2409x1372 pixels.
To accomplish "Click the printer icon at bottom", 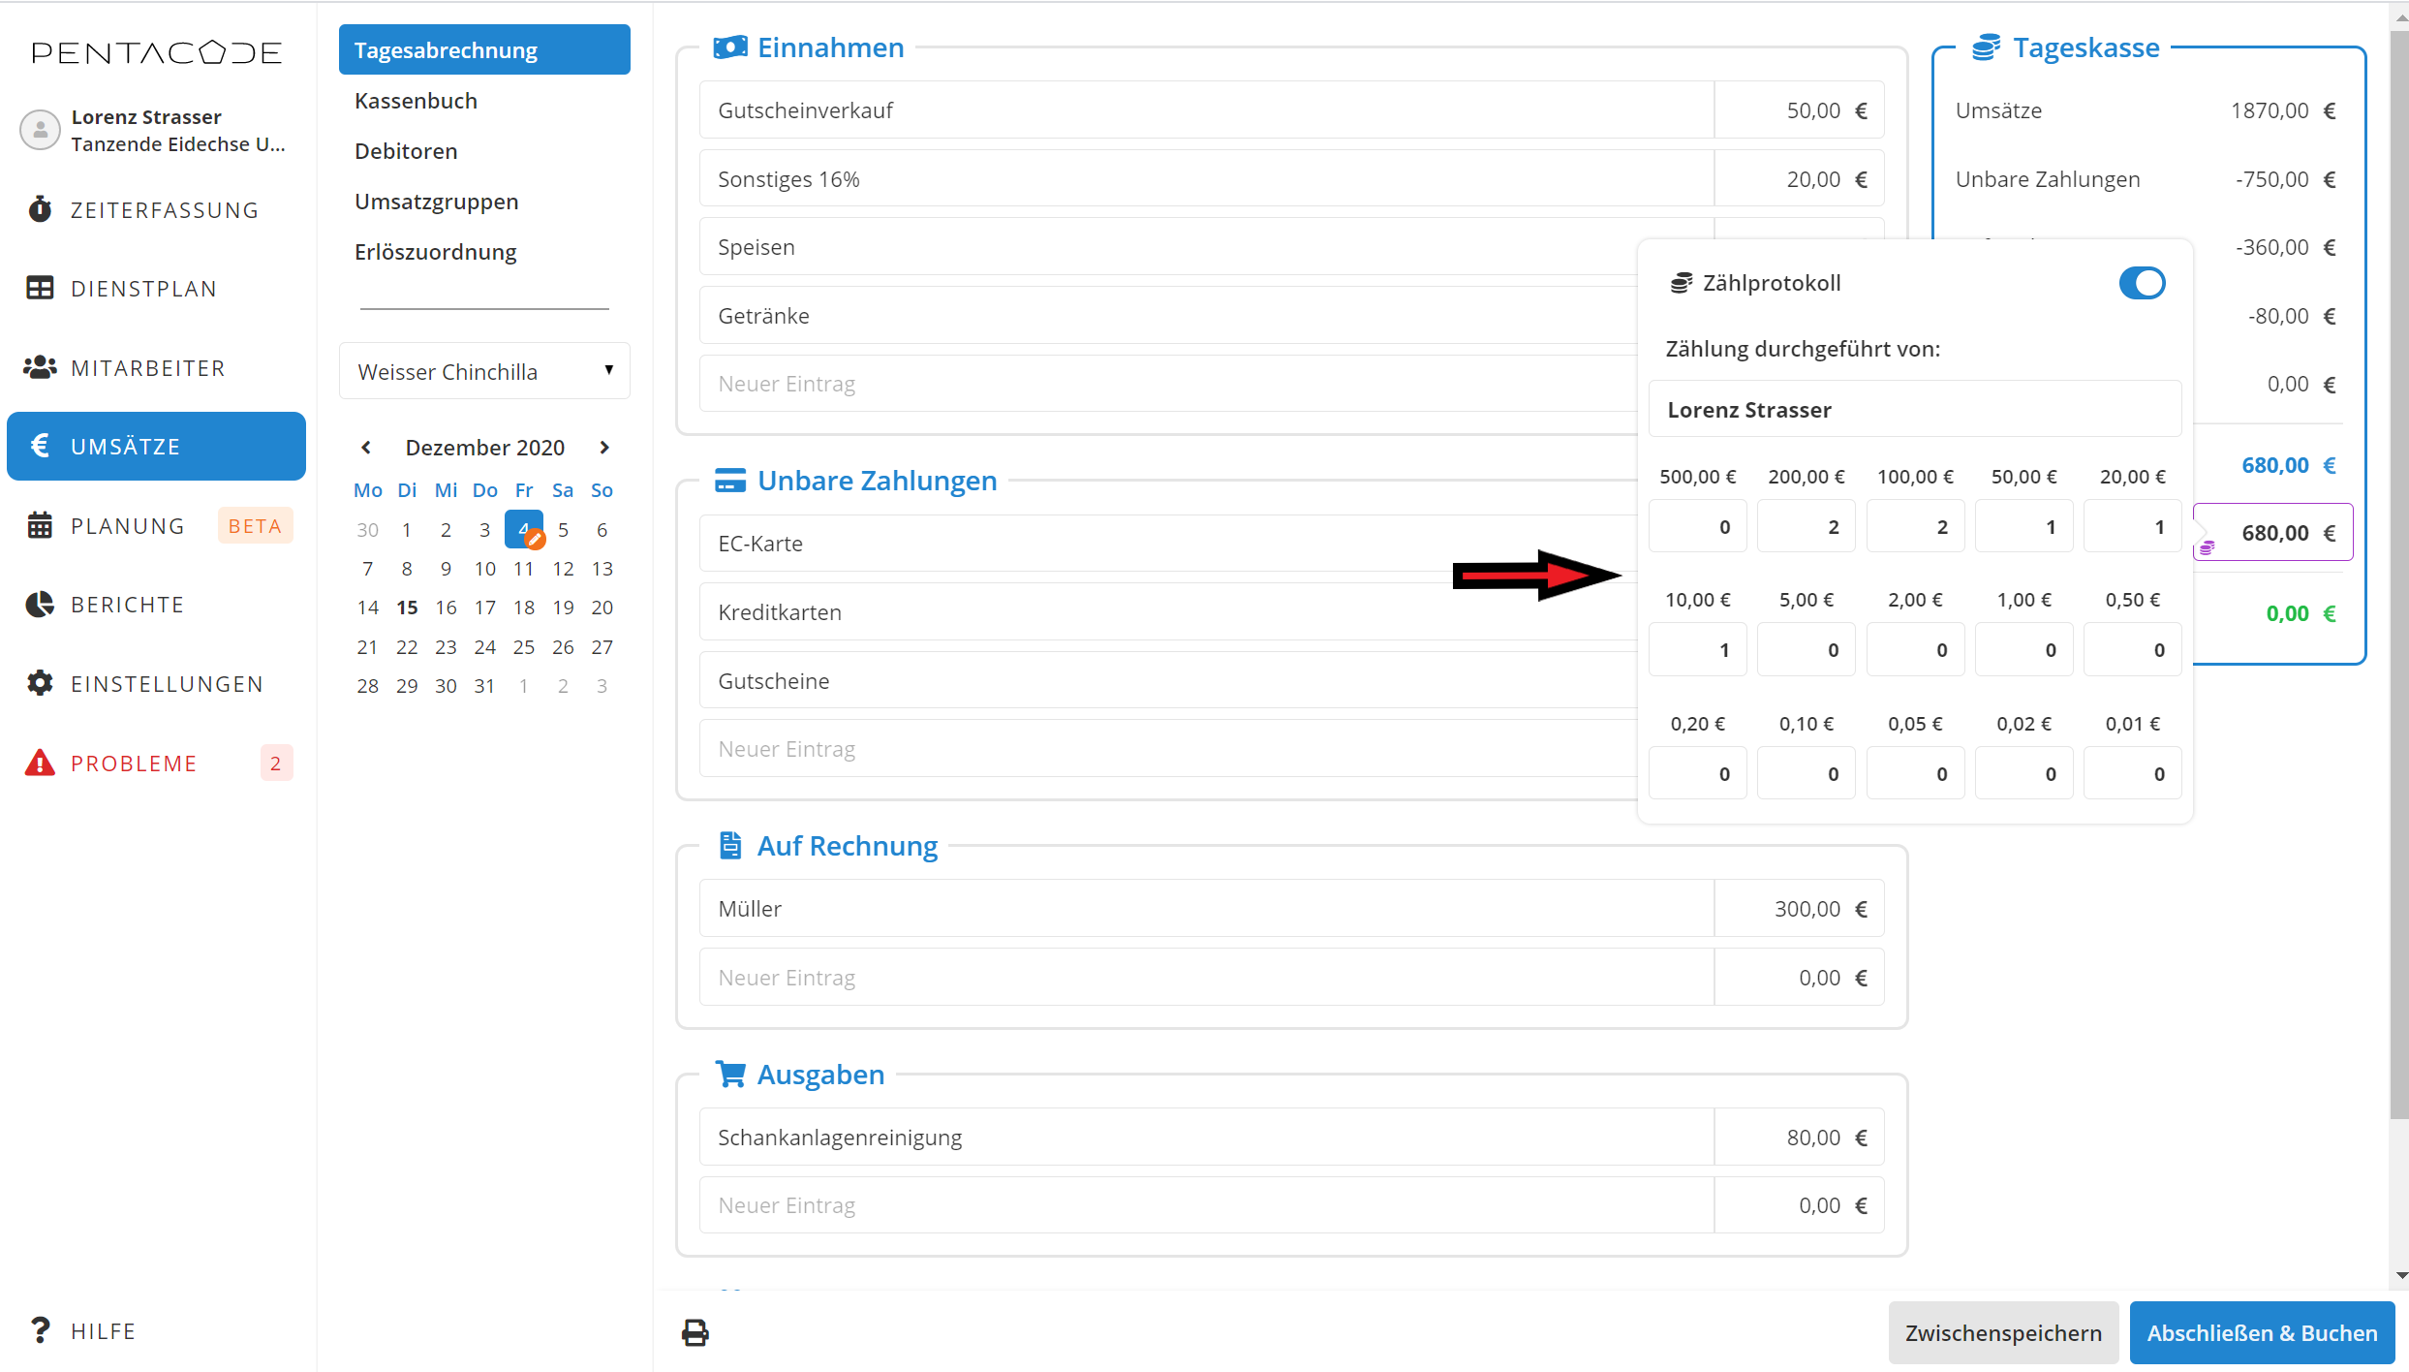I will coord(695,1332).
